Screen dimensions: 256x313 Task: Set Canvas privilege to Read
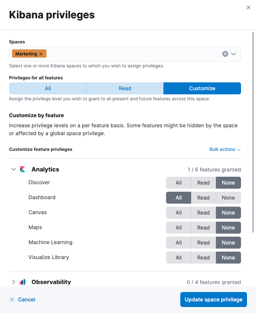203,213
